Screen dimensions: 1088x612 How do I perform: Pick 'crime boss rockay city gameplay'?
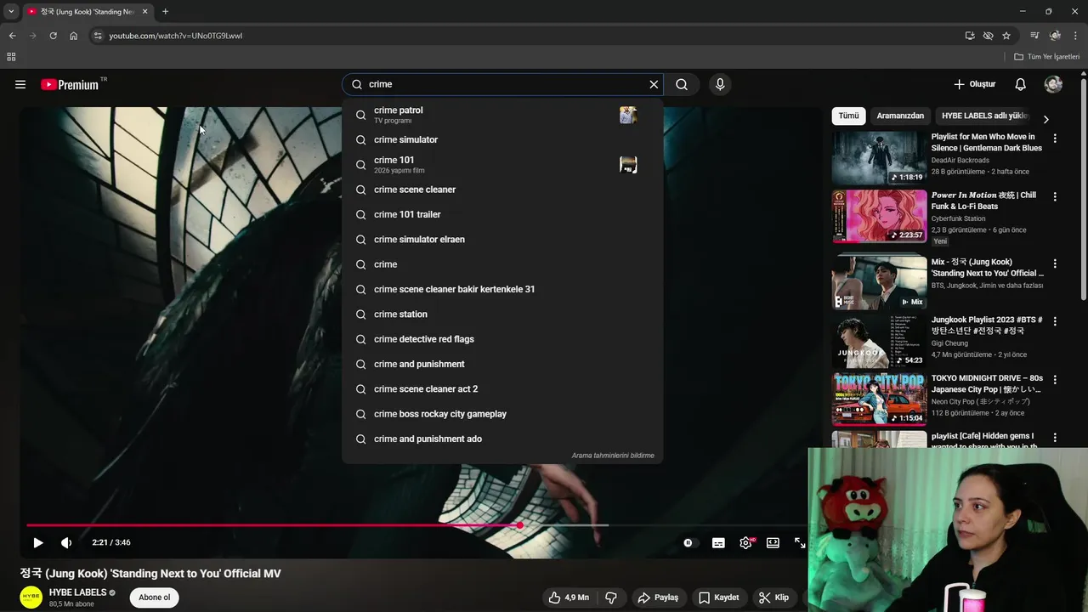pyautogui.click(x=502, y=414)
